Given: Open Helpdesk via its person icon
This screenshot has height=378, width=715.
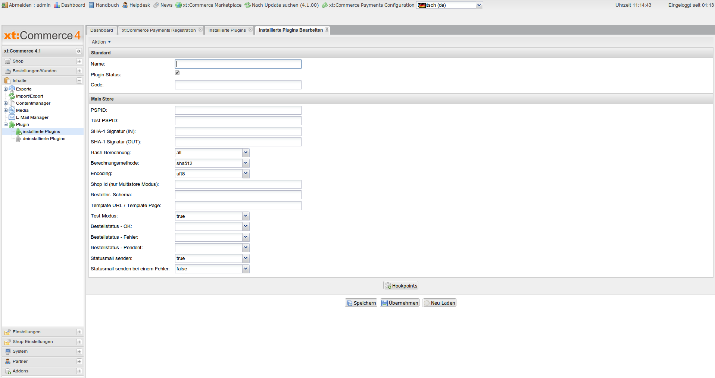Looking at the screenshot, I should tap(125, 5).
